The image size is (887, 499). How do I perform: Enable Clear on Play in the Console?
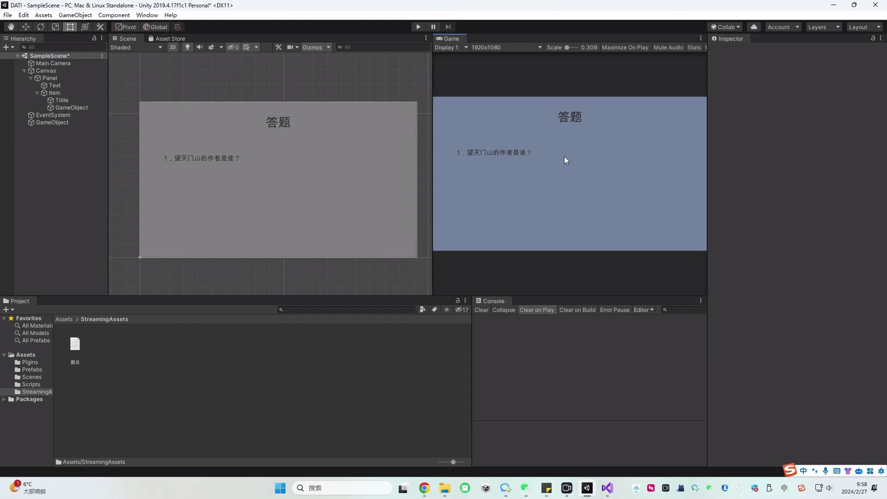point(537,310)
